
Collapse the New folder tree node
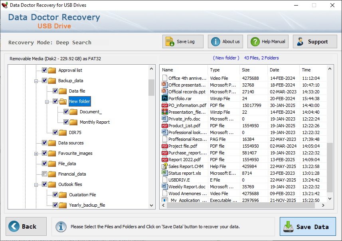click(47, 102)
